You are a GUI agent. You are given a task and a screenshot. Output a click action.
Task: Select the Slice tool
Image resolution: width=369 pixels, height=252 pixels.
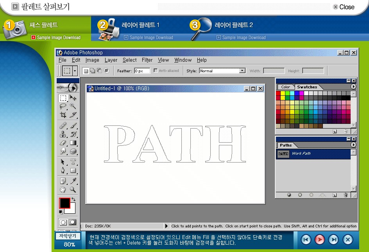point(73,115)
